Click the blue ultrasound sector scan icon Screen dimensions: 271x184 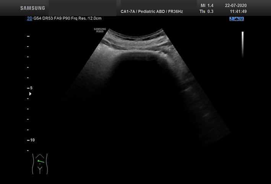tap(237, 19)
